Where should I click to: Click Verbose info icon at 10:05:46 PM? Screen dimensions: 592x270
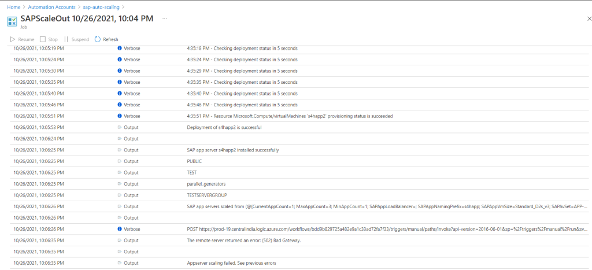tap(120, 105)
